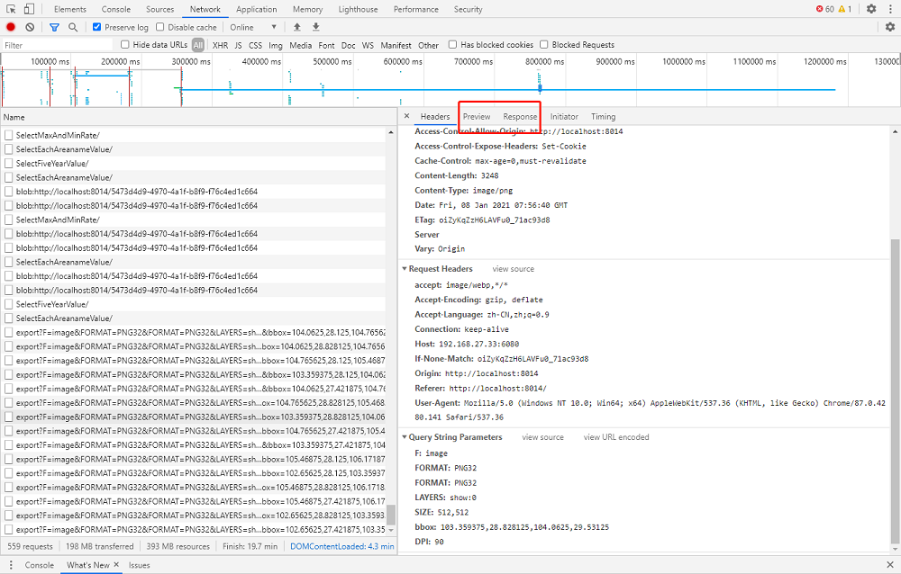Toggle the device toolbar icon

(x=29, y=9)
